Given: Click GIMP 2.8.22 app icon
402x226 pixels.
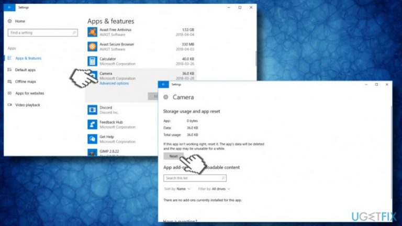Looking at the screenshot, I should (x=92, y=152).
